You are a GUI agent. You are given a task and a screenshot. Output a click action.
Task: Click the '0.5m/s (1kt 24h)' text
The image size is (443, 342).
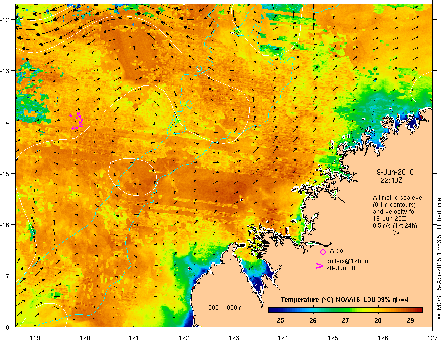click(395, 225)
